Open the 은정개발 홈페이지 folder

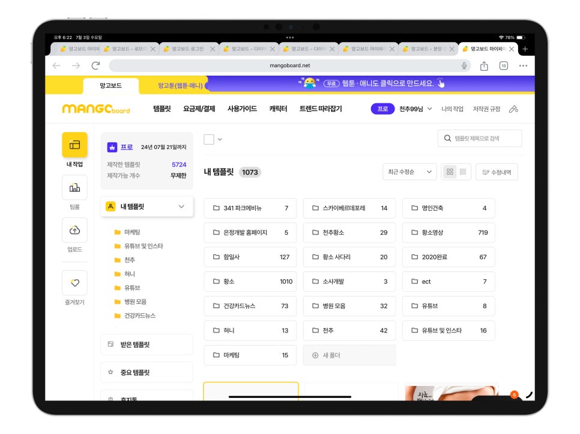[250, 232]
